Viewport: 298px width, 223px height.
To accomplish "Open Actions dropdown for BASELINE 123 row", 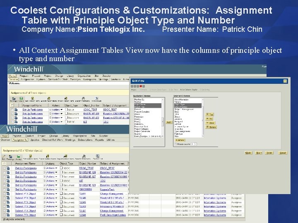I will [x=52, y=185].
